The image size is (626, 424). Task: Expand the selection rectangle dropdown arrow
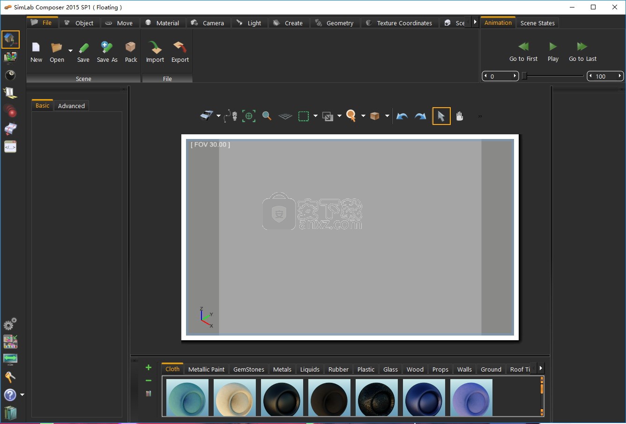pos(315,116)
